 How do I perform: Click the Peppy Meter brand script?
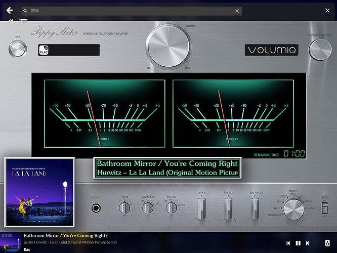(x=55, y=32)
